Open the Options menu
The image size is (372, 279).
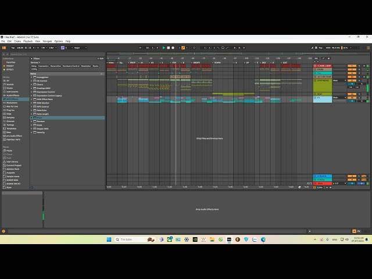[x=59, y=41]
